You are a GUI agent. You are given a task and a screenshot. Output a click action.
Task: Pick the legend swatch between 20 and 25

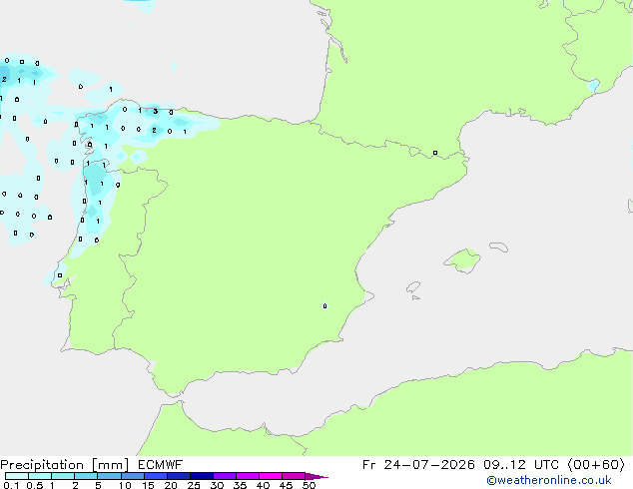178,476
